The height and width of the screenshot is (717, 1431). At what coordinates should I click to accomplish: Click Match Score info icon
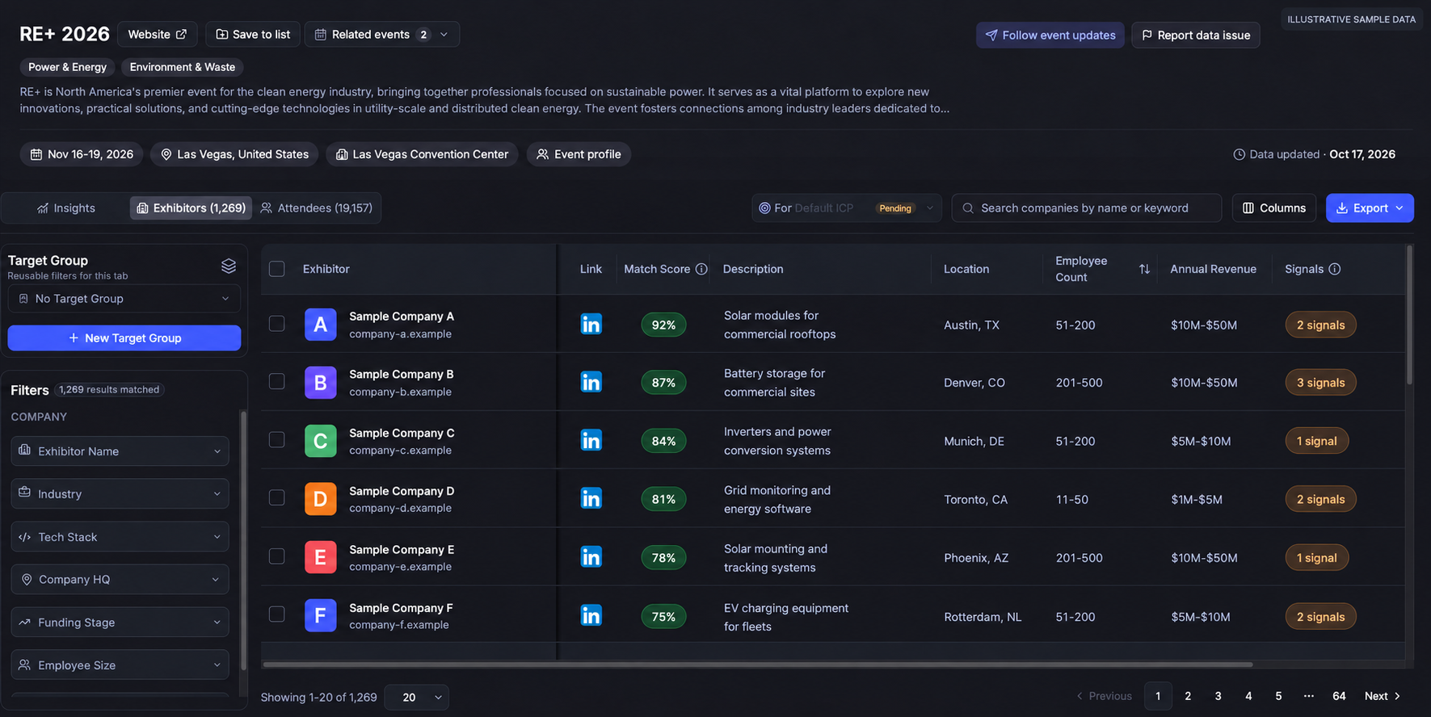click(x=701, y=269)
